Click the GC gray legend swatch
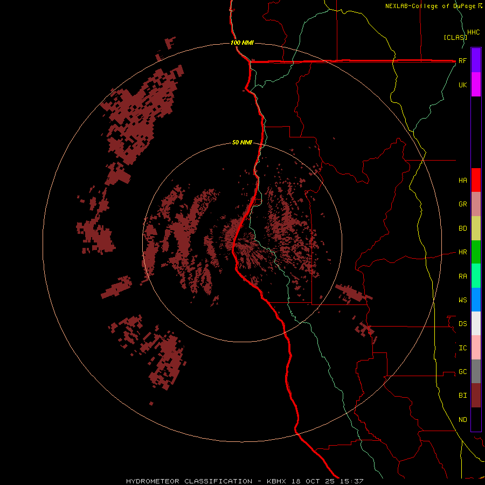This screenshot has height=485, width=485. (x=476, y=371)
